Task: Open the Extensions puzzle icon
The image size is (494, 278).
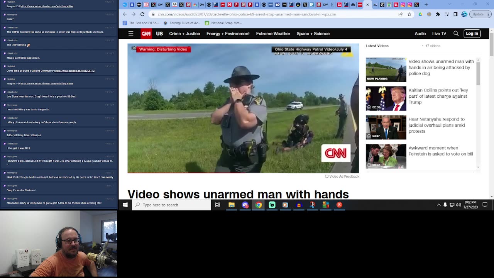Action: pos(438,14)
